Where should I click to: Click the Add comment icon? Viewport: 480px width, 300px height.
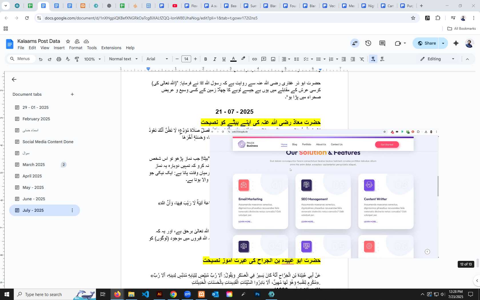point(264,59)
